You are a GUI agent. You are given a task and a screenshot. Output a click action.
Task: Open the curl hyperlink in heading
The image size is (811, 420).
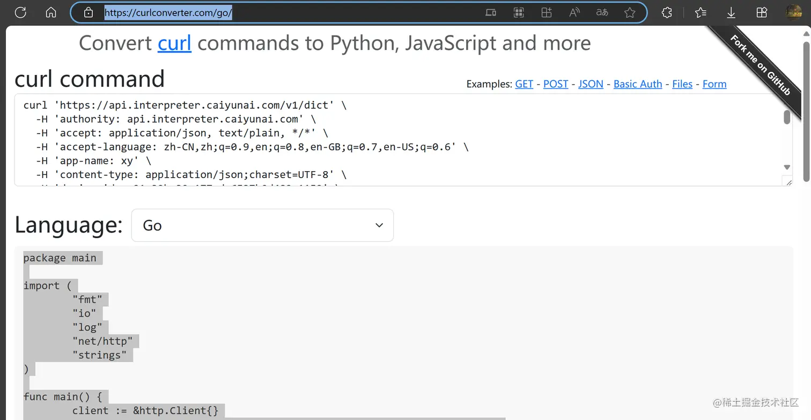coord(174,43)
